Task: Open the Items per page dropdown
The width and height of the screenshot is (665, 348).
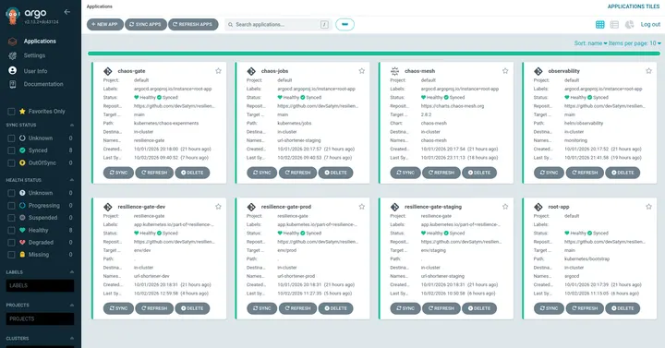Action: pos(635,43)
